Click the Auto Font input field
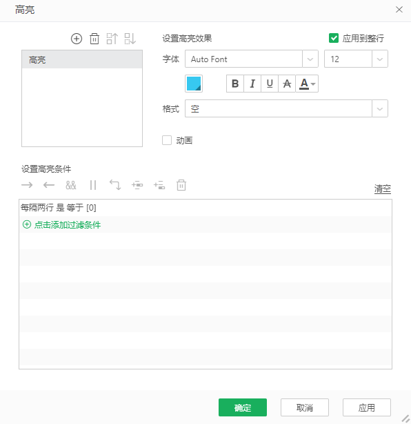The width and height of the screenshot is (411, 424). click(243, 59)
